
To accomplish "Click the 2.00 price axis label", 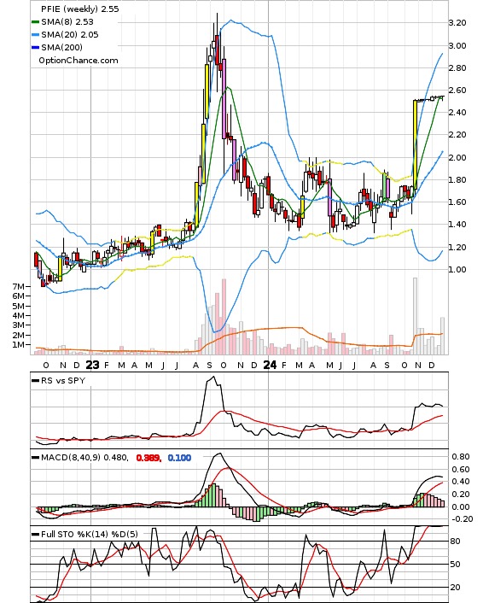I will coord(457,157).
